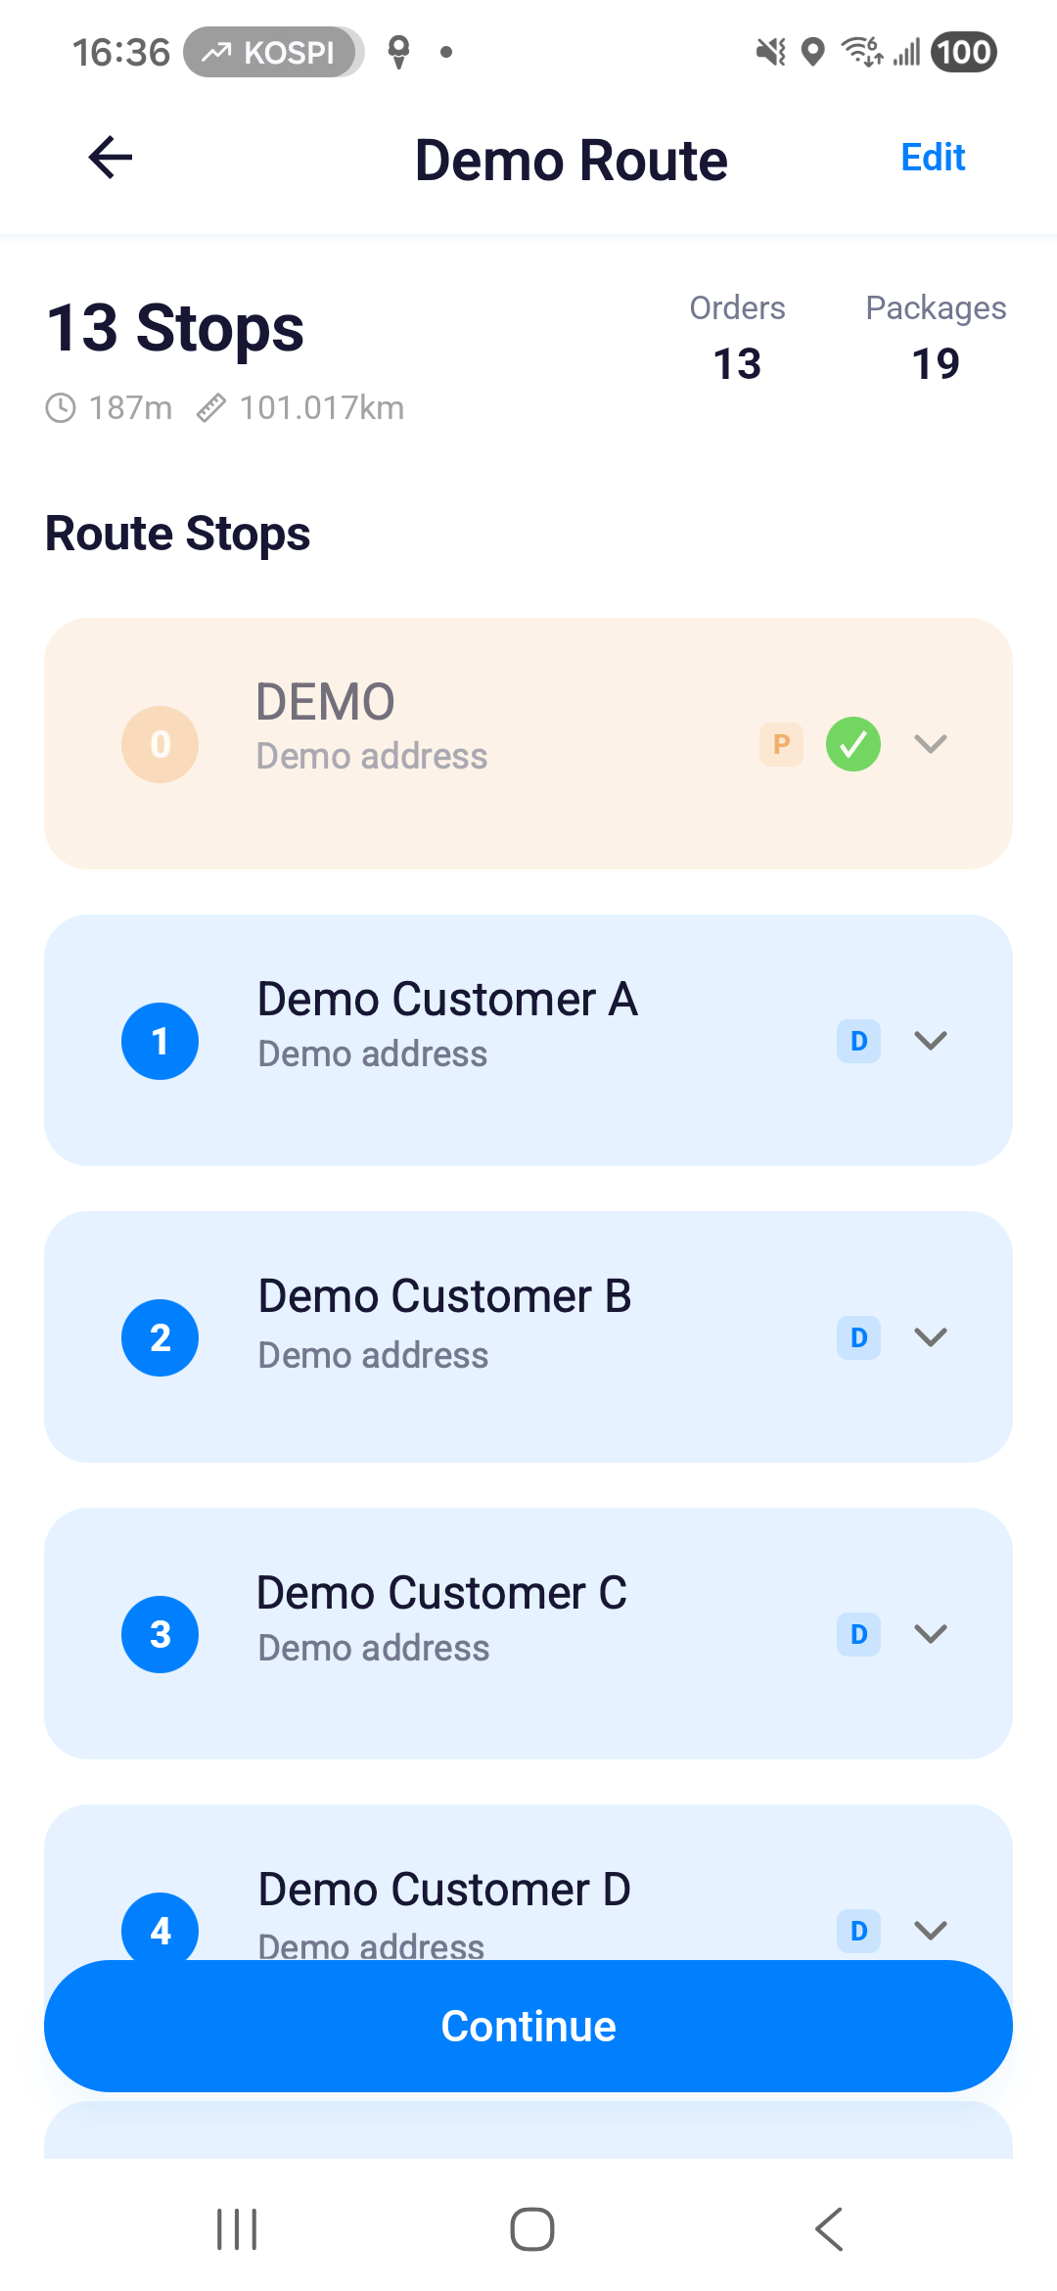Tap the stop number 2 circle
The height and width of the screenshot is (2291, 1057).
click(x=161, y=1337)
